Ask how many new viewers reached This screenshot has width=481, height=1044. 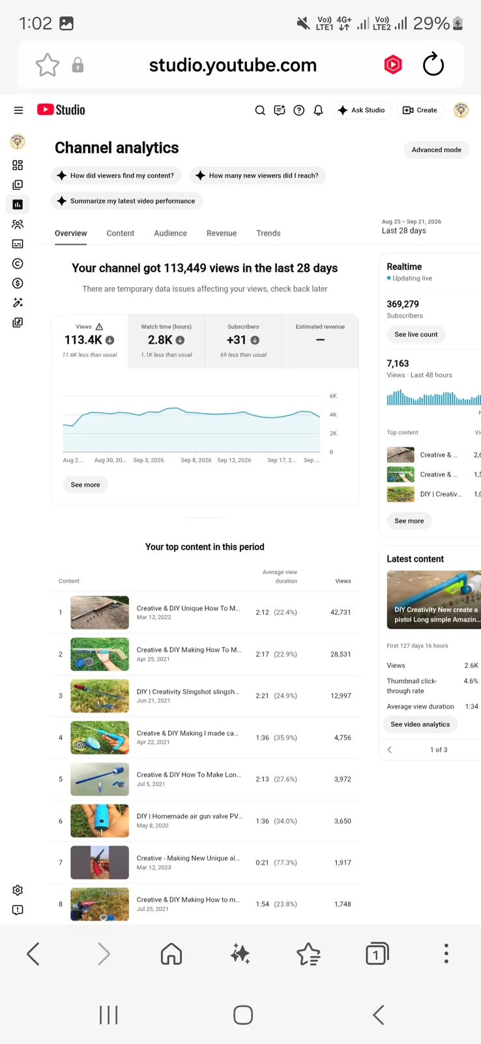coord(257,176)
